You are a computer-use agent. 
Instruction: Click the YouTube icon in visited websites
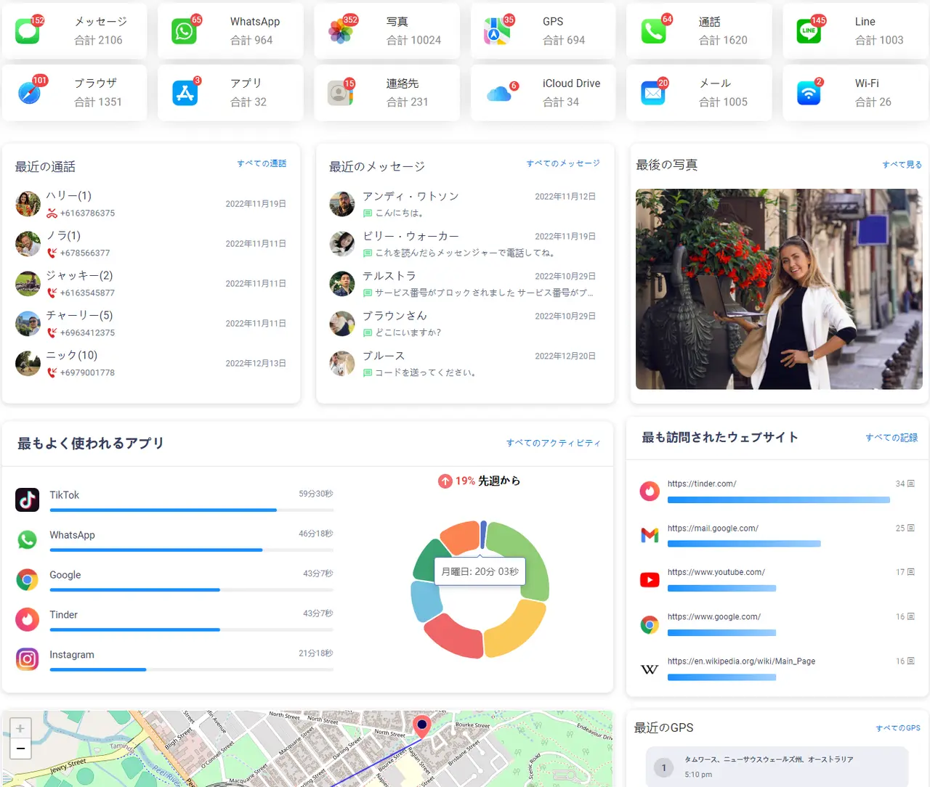click(650, 579)
